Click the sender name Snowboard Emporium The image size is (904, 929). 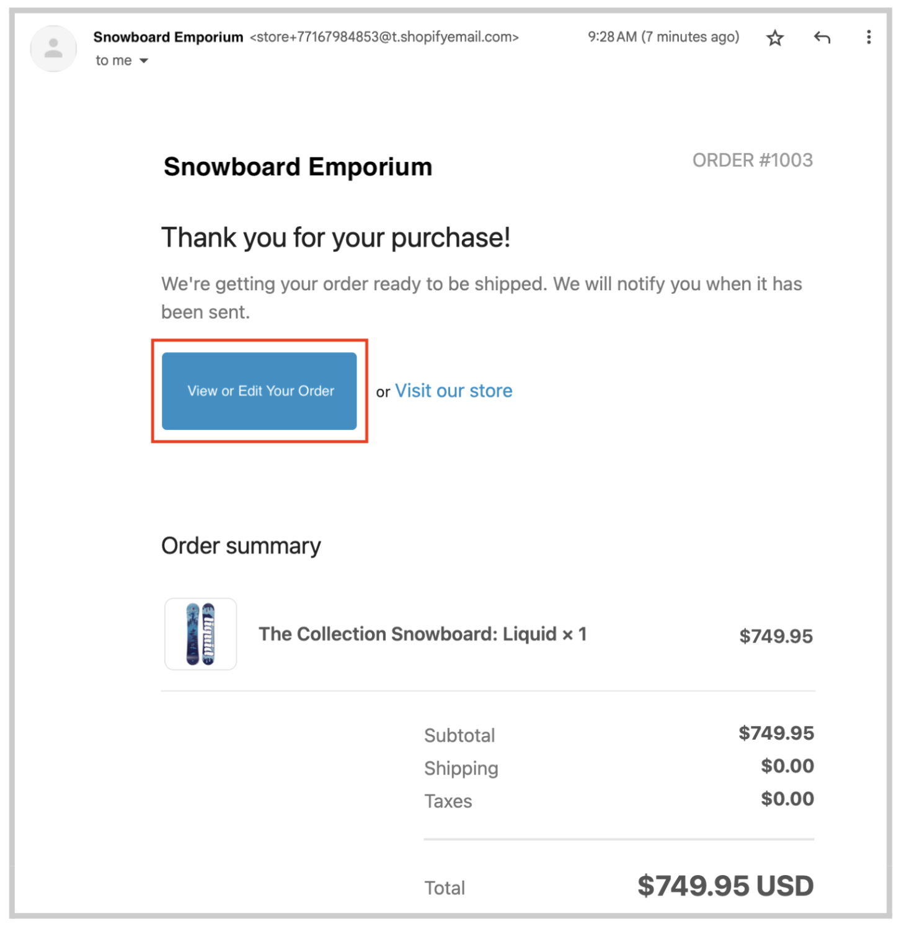click(x=168, y=37)
